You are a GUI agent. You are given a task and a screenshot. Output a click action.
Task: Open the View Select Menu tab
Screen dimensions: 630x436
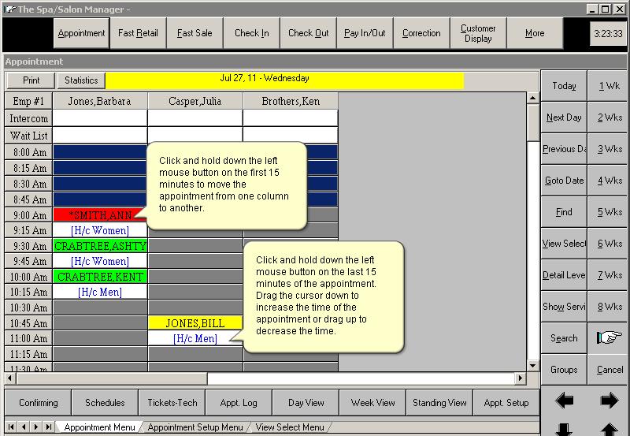(289, 427)
